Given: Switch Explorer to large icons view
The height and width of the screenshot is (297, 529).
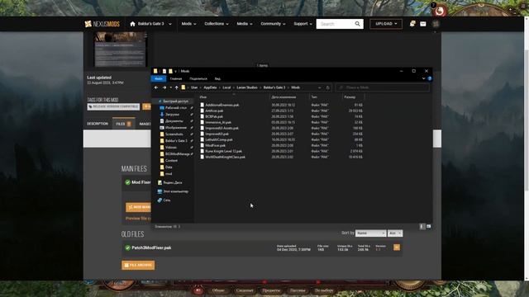Looking at the screenshot, I should coord(428,227).
